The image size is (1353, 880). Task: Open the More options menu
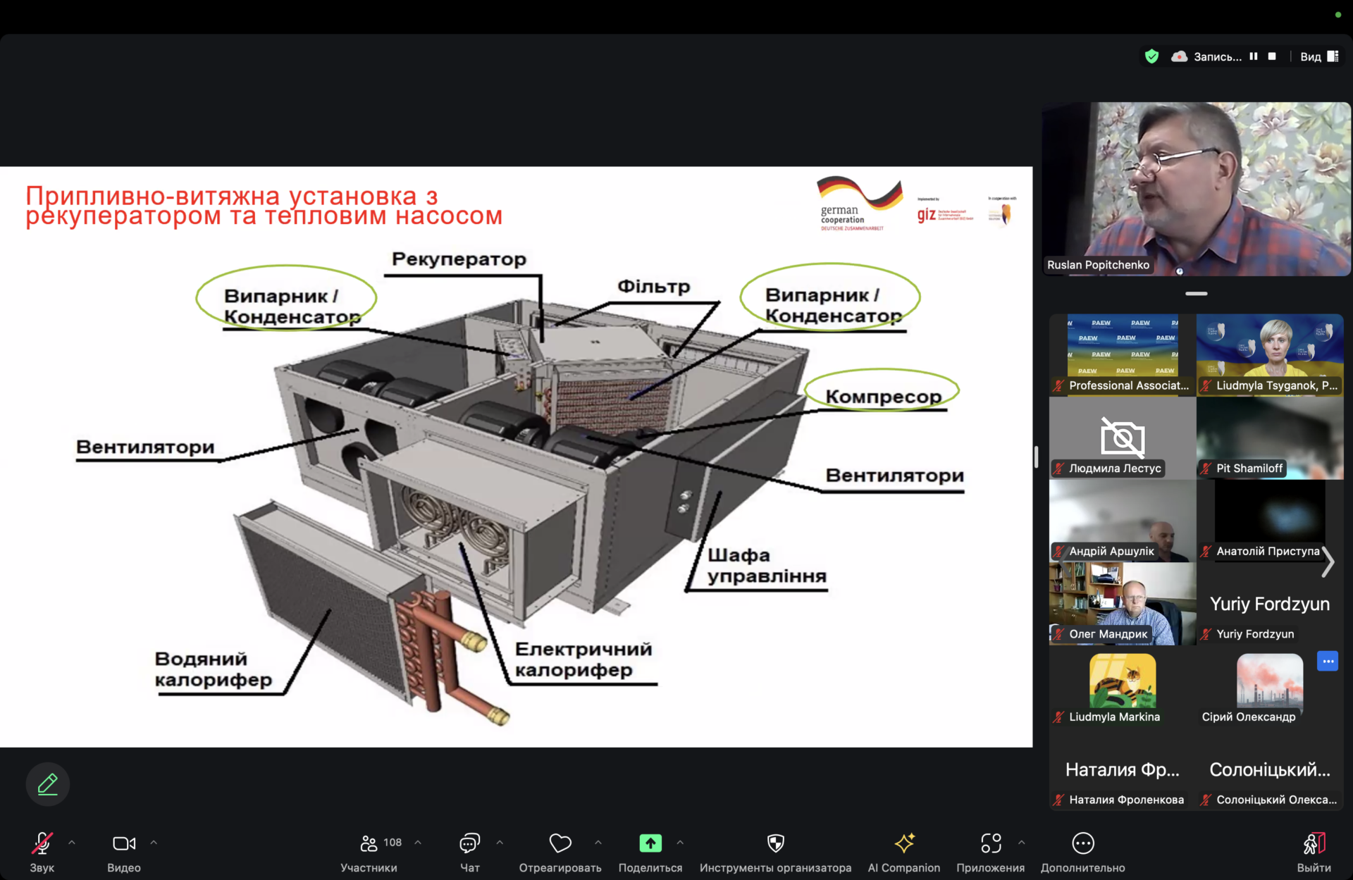click(x=1082, y=843)
